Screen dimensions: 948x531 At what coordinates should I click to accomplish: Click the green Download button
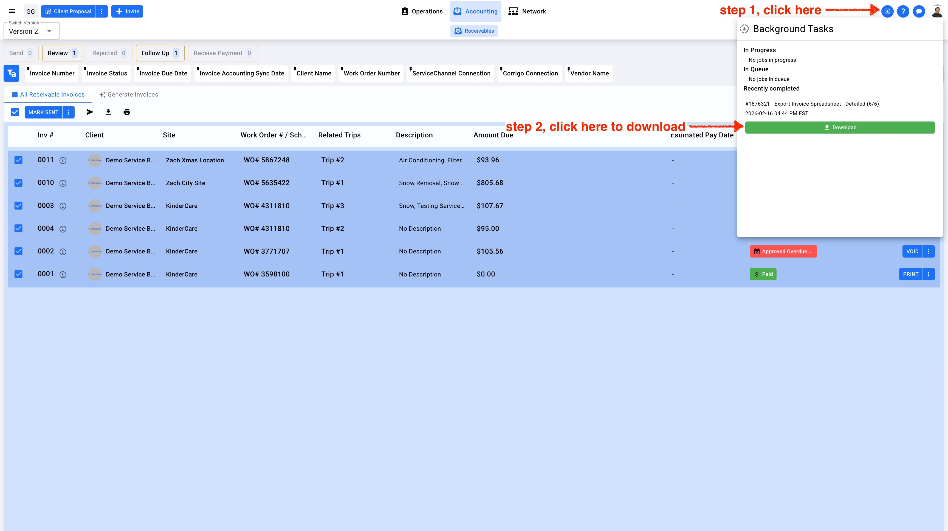839,127
